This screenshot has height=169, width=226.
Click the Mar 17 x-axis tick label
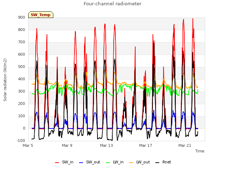[x=145, y=145]
